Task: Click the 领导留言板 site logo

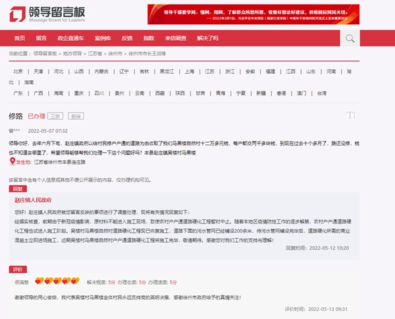Action: click(53, 14)
